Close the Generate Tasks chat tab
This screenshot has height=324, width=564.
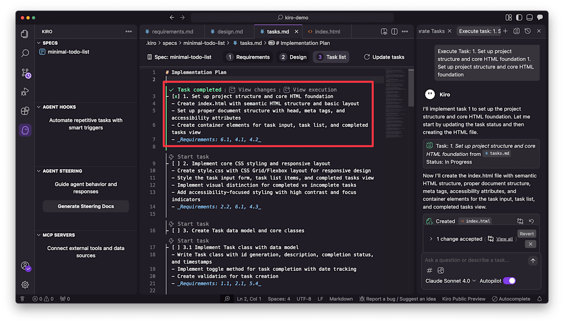coord(449,31)
